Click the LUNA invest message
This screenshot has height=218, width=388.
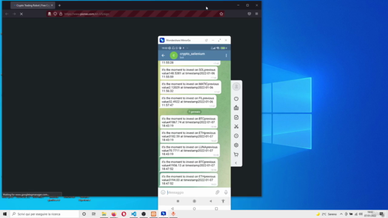(x=190, y=150)
